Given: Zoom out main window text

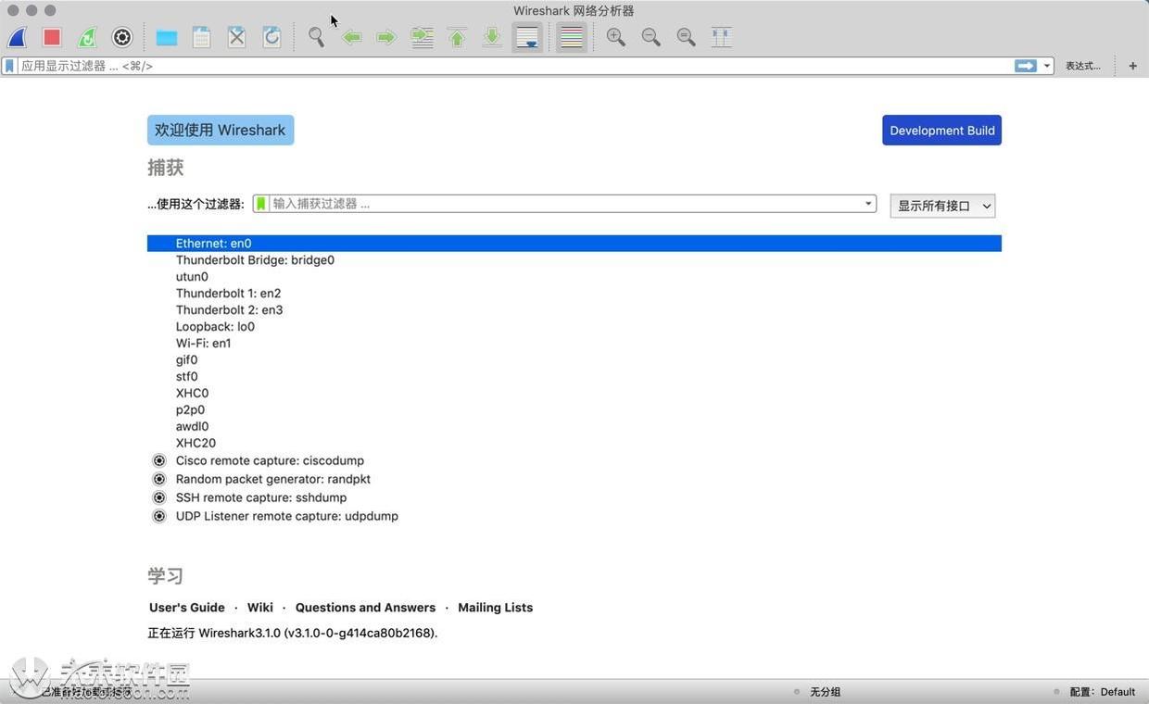Looking at the screenshot, I should pos(651,38).
